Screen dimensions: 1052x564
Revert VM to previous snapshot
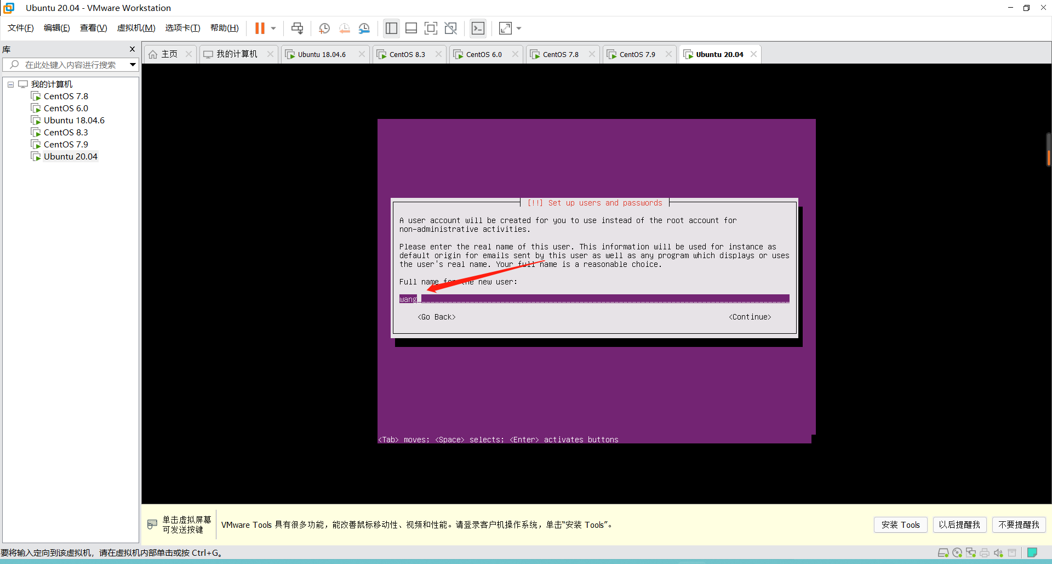pos(344,28)
